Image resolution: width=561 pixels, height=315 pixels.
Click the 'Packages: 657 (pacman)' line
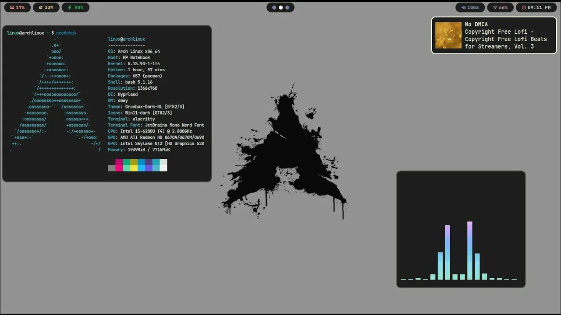click(135, 76)
